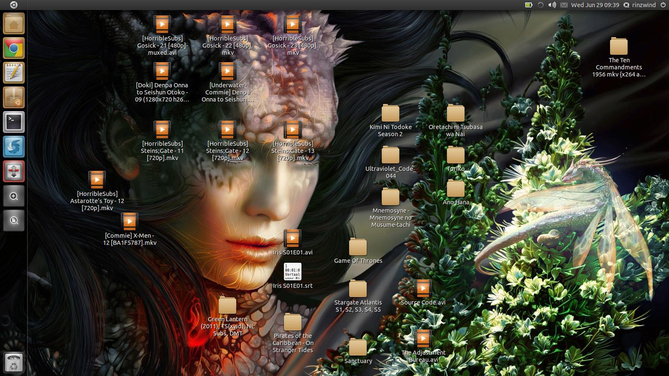This screenshot has height=376, width=669.
Task: Click the Ubuntu logo dash button
Action: pyautogui.click(x=14, y=5)
